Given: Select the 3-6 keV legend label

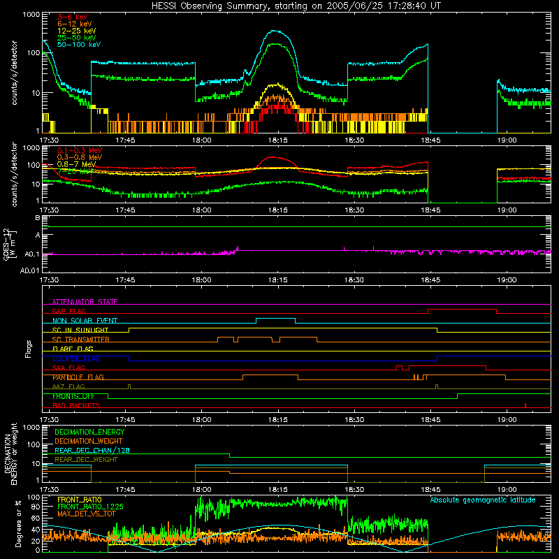Looking at the screenshot, I should (x=73, y=17).
